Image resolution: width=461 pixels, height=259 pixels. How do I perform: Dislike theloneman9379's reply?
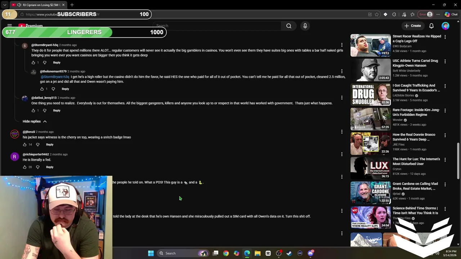click(x=53, y=89)
